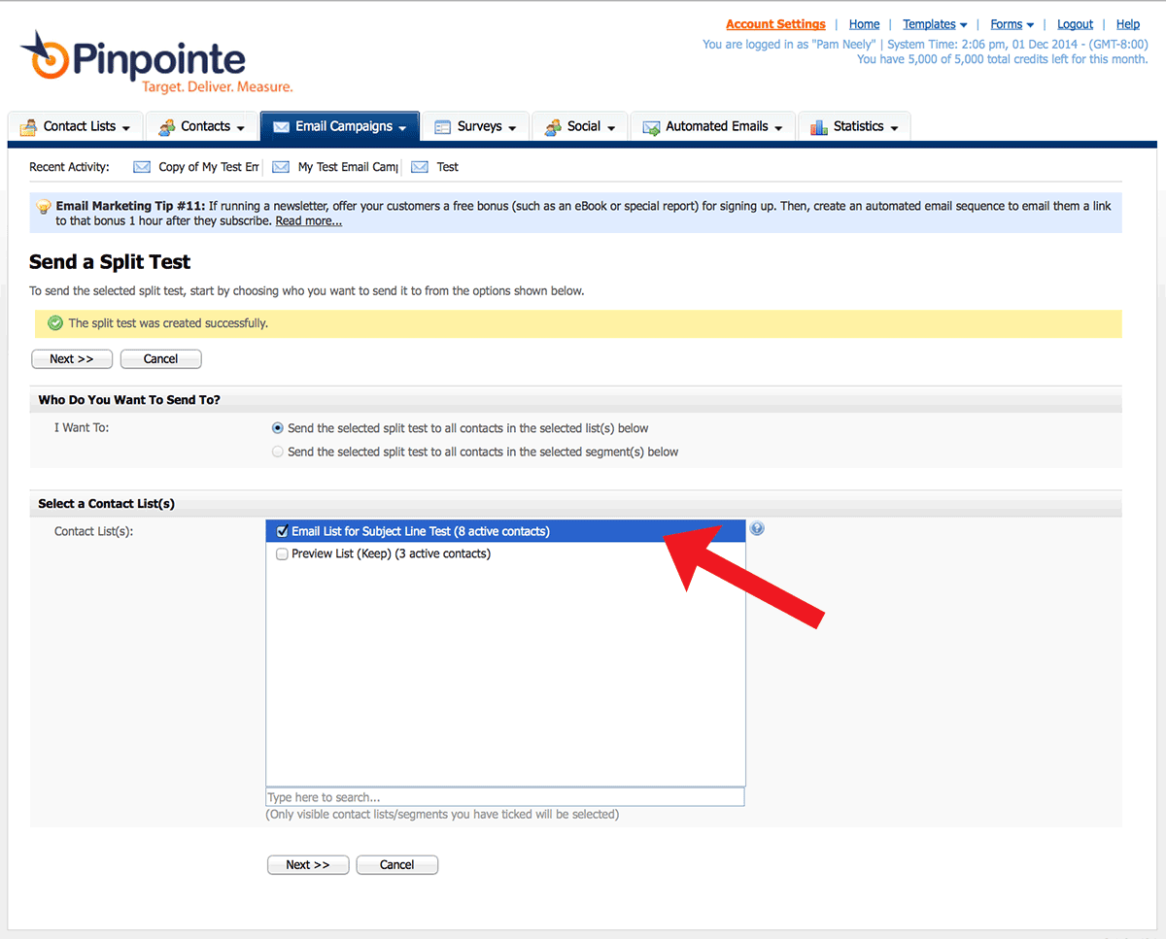The width and height of the screenshot is (1166, 939).
Task: Click the top Next >> button
Action: point(72,359)
